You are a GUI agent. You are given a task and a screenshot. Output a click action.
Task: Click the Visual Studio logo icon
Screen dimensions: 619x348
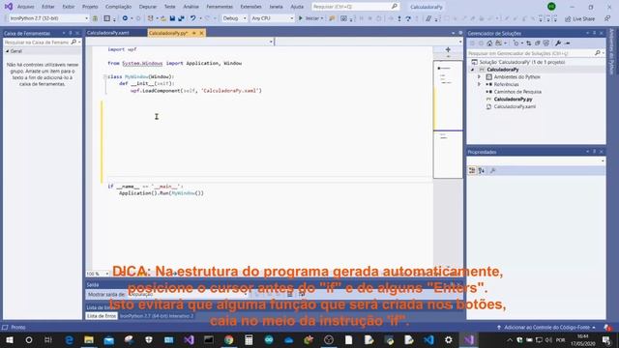tap(9, 7)
